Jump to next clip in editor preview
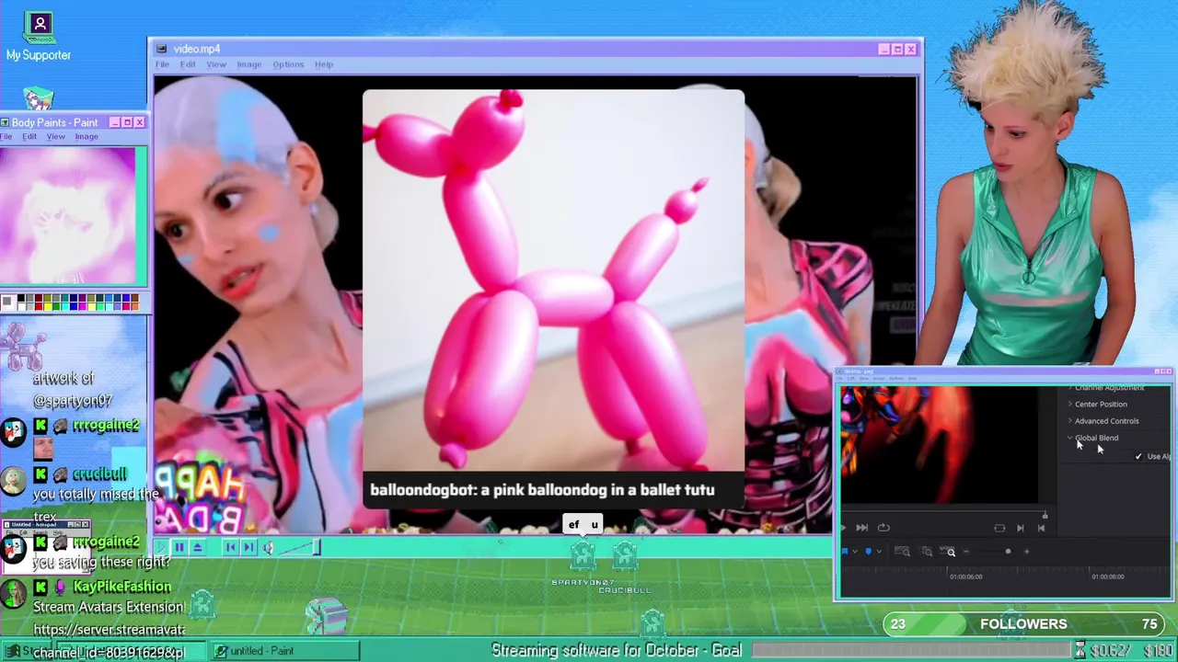Viewport: 1178px width, 662px height. coord(1021,528)
